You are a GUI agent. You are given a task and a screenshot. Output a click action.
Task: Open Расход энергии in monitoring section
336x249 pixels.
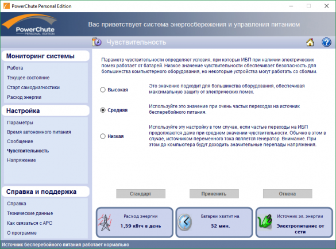coord(24,97)
